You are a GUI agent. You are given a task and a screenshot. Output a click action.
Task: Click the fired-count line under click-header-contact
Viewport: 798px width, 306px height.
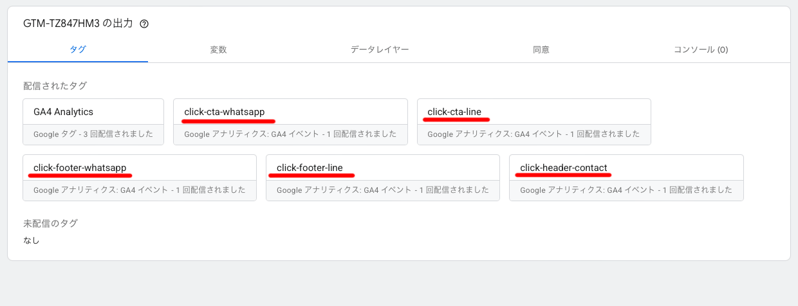click(x=626, y=190)
